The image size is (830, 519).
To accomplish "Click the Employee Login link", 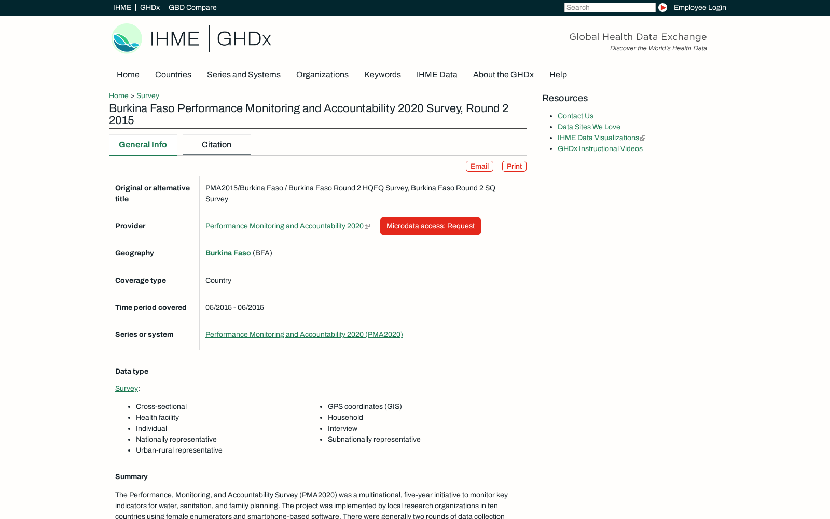I will click(x=700, y=7).
